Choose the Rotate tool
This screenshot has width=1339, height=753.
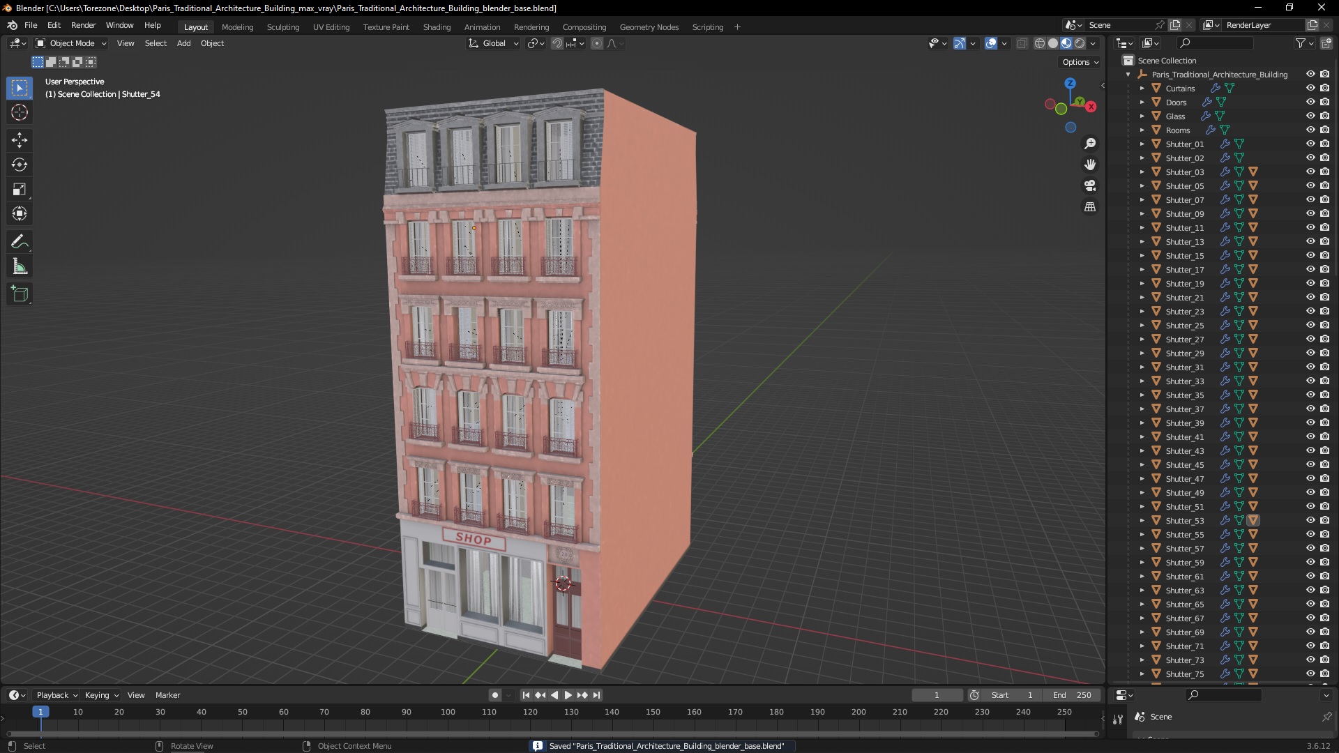tap(20, 165)
